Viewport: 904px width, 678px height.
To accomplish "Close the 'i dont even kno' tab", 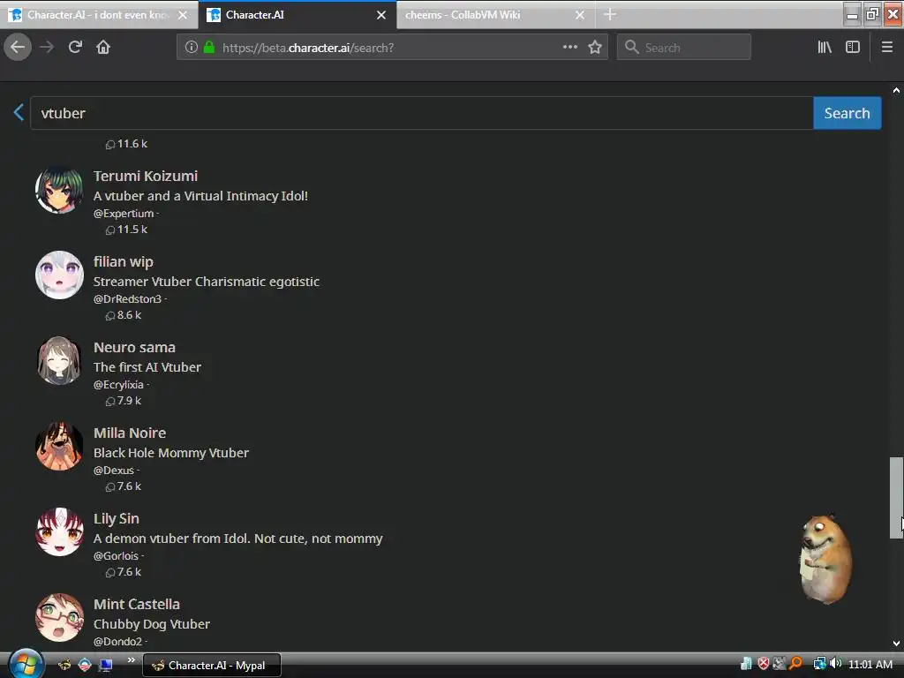I will 183,15.
